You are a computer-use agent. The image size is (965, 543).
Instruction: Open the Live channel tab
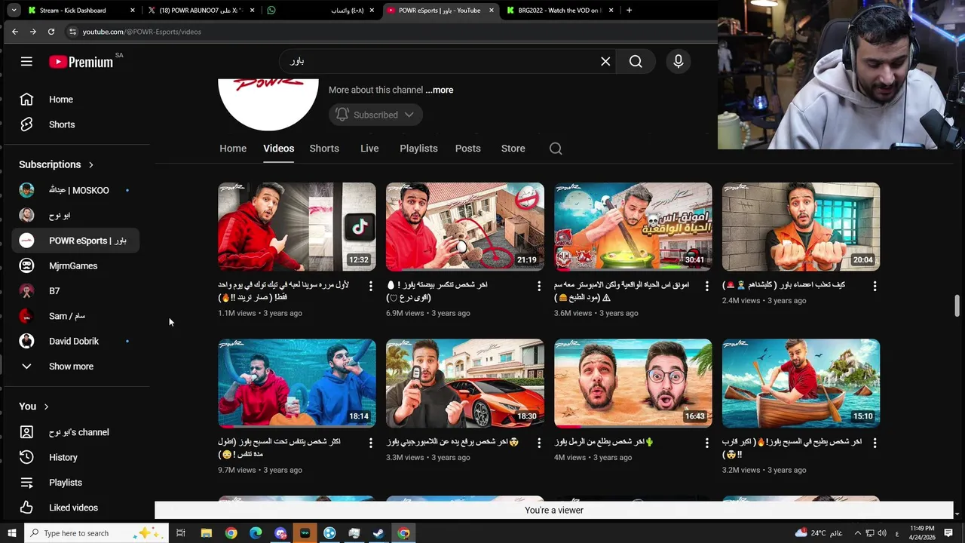(369, 149)
